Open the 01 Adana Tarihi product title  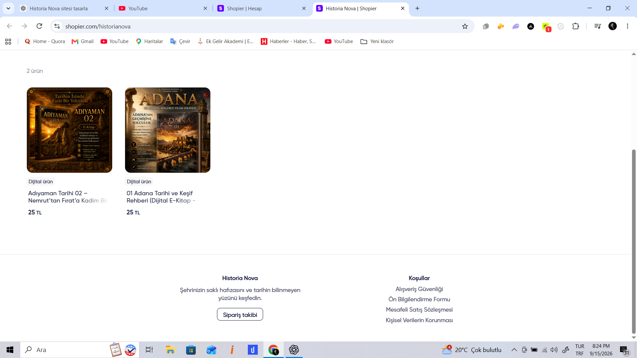coord(161,197)
